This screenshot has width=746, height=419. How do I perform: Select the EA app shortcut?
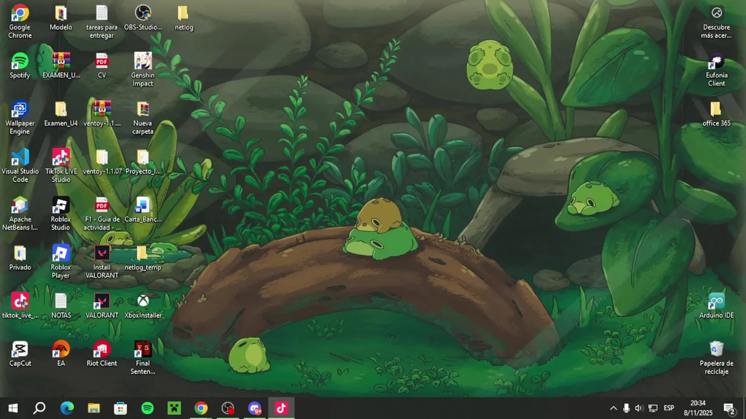click(x=61, y=354)
